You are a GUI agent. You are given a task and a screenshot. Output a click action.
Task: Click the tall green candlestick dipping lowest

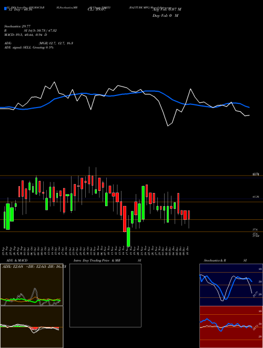pyautogui.click(x=128, y=237)
